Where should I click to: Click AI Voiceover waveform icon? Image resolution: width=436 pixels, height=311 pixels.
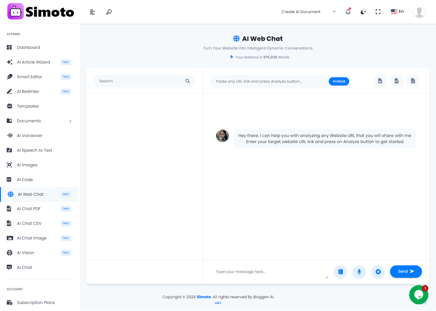pos(10,135)
